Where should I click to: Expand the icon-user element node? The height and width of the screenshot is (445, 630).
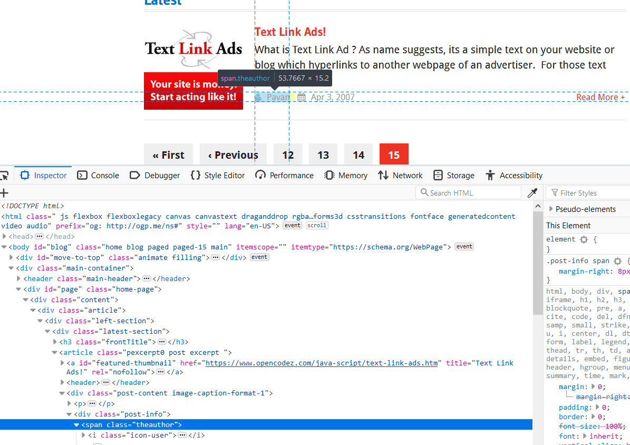(x=84, y=436)
